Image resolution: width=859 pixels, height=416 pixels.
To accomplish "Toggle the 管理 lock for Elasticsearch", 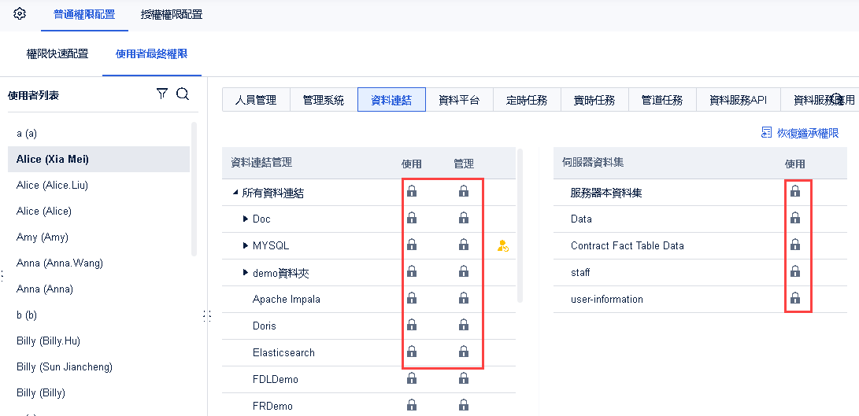I will 464,352.
